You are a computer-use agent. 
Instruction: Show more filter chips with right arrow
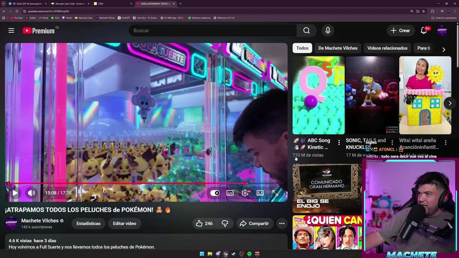pyautogui.click(x=444, y=49)
